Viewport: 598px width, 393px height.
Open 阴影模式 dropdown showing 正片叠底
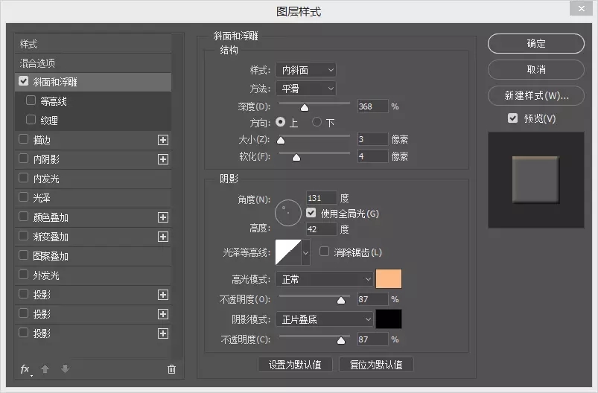coord(324,319)
